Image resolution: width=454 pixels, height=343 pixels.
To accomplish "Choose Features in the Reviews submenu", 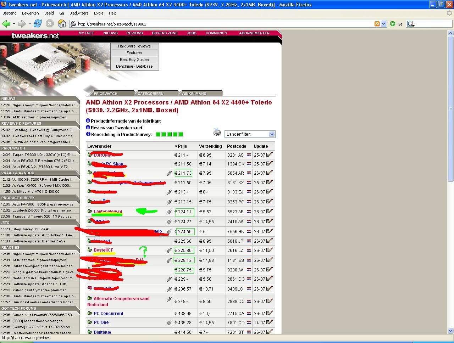I will (134, 53).
